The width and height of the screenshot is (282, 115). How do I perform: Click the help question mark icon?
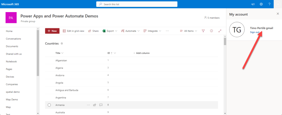click(x=269, y=4)
